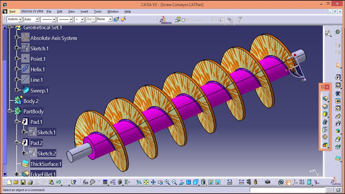Open the Sketcher tool icon
The width and height of the screenshot is (345, 194).
pos(328,33)
